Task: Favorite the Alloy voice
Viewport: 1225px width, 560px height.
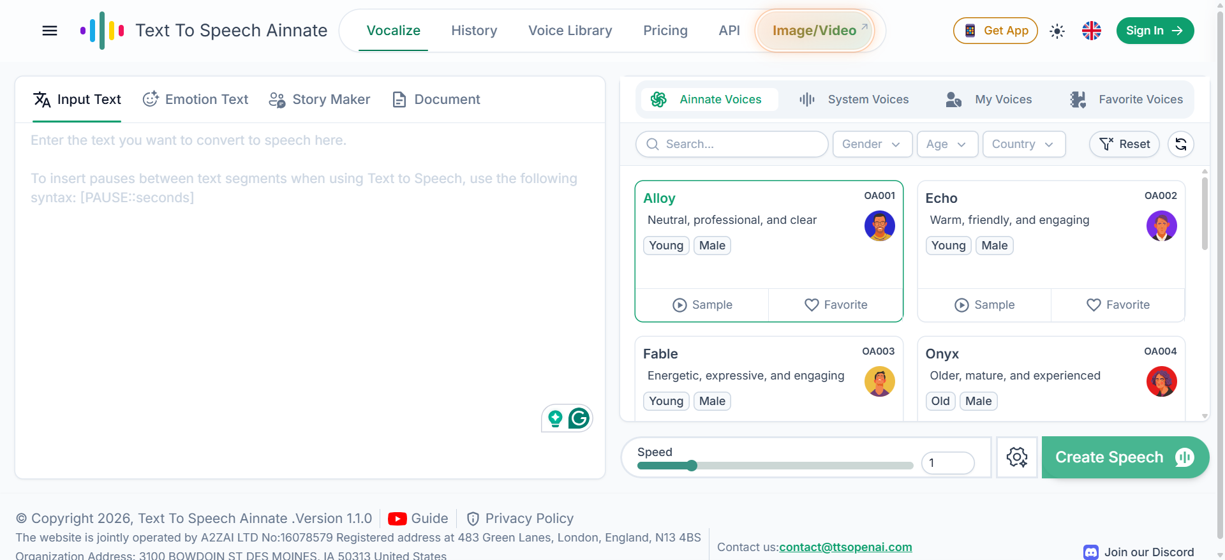Action: click(836, 305)
